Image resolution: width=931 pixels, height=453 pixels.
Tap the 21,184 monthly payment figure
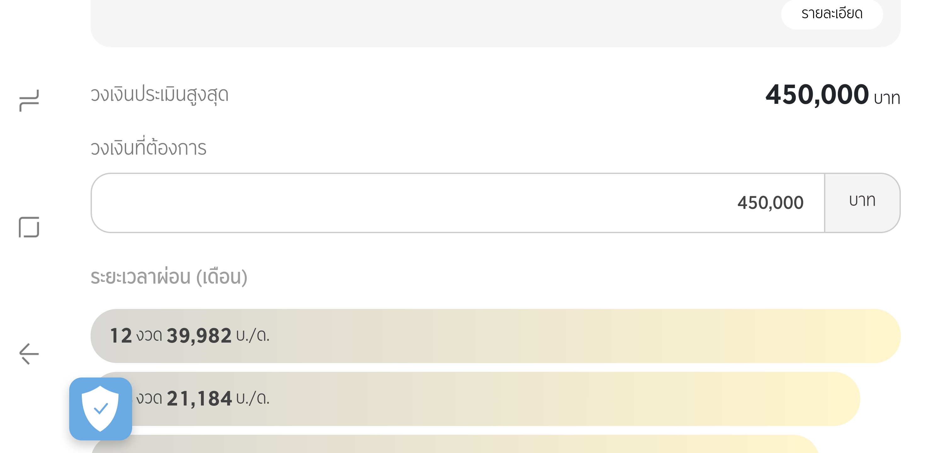click(199, 398)
